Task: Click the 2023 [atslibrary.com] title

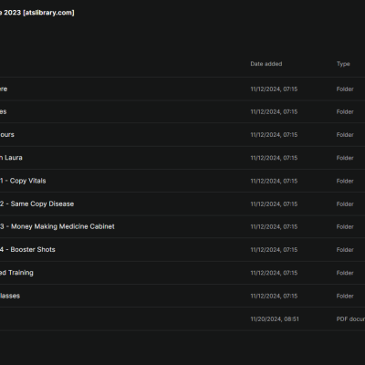Action: [x=37, y=13]
